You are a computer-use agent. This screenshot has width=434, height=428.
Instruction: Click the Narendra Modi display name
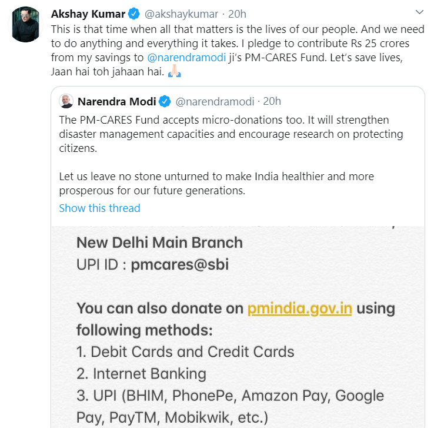(116, 101)
